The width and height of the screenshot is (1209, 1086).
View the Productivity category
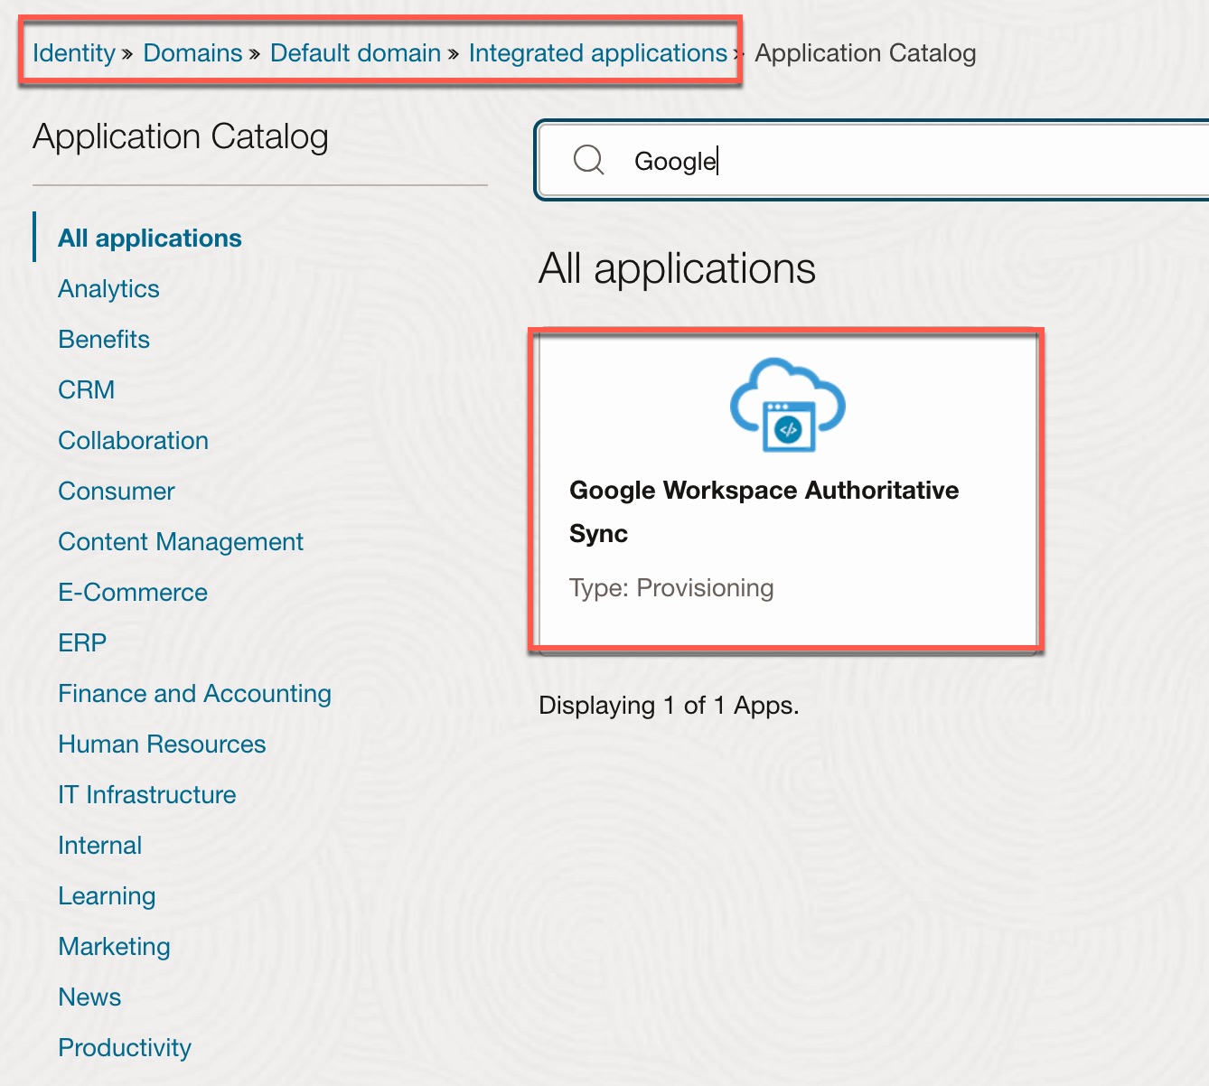(x=125, y=1048)
